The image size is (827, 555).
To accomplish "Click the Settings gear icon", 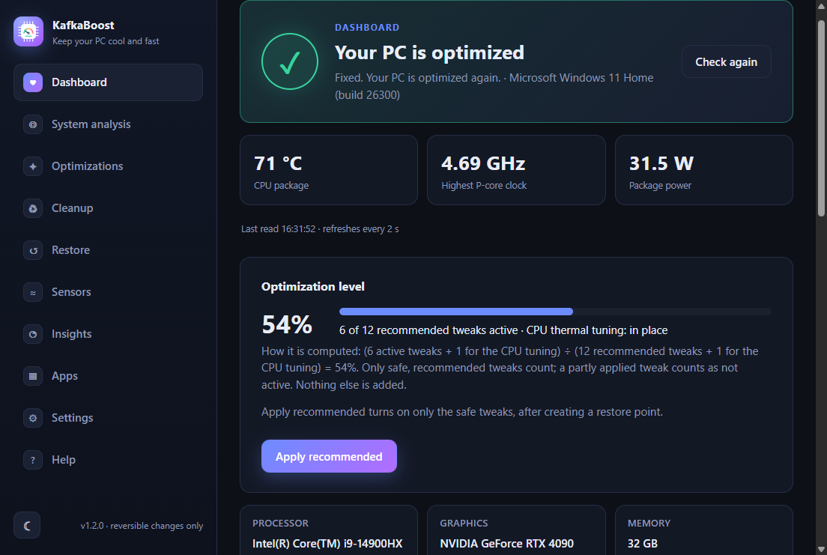I will click(x=33, y=418).
